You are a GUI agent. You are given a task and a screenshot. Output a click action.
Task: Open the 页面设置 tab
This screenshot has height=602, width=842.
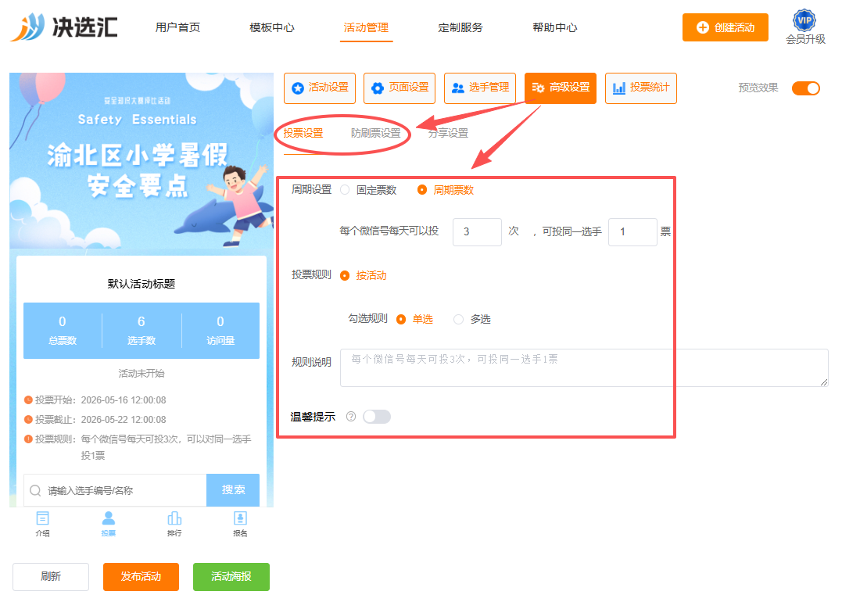(x=400, y=88)
